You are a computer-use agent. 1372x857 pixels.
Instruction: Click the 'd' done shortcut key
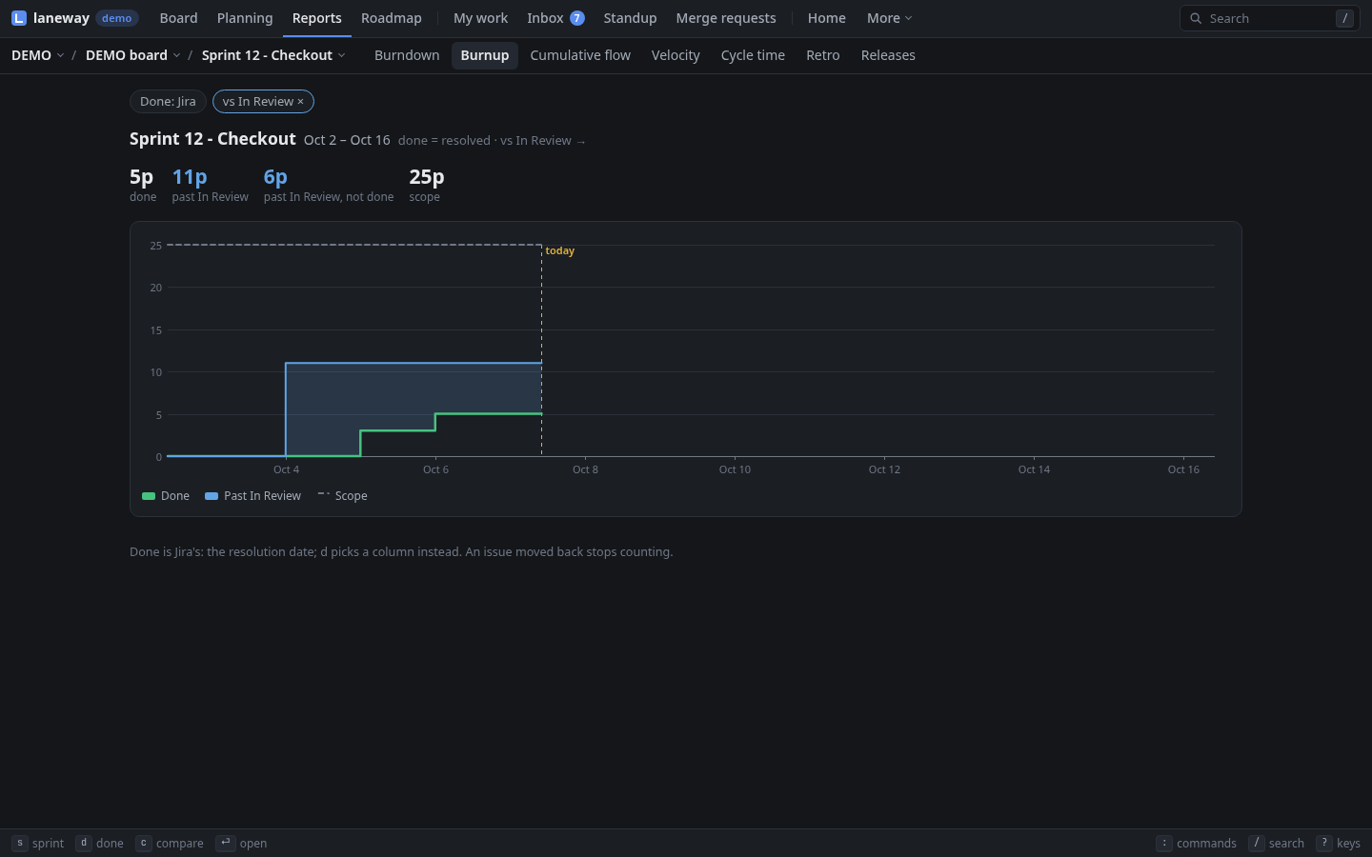tap(84, 843)
